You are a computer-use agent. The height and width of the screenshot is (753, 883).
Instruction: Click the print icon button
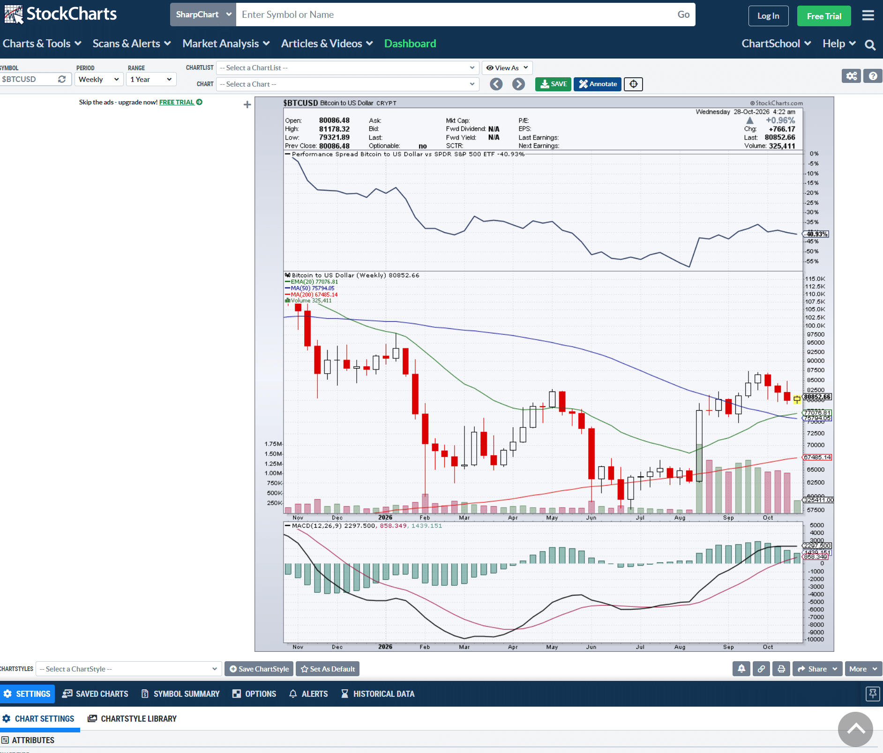(781, 669)
